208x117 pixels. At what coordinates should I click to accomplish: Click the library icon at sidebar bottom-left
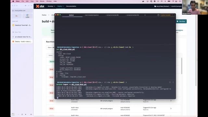[x=13, y=114]
